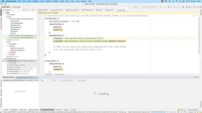
Task: Open the Terminal tool window
Action: pos(23,110)
